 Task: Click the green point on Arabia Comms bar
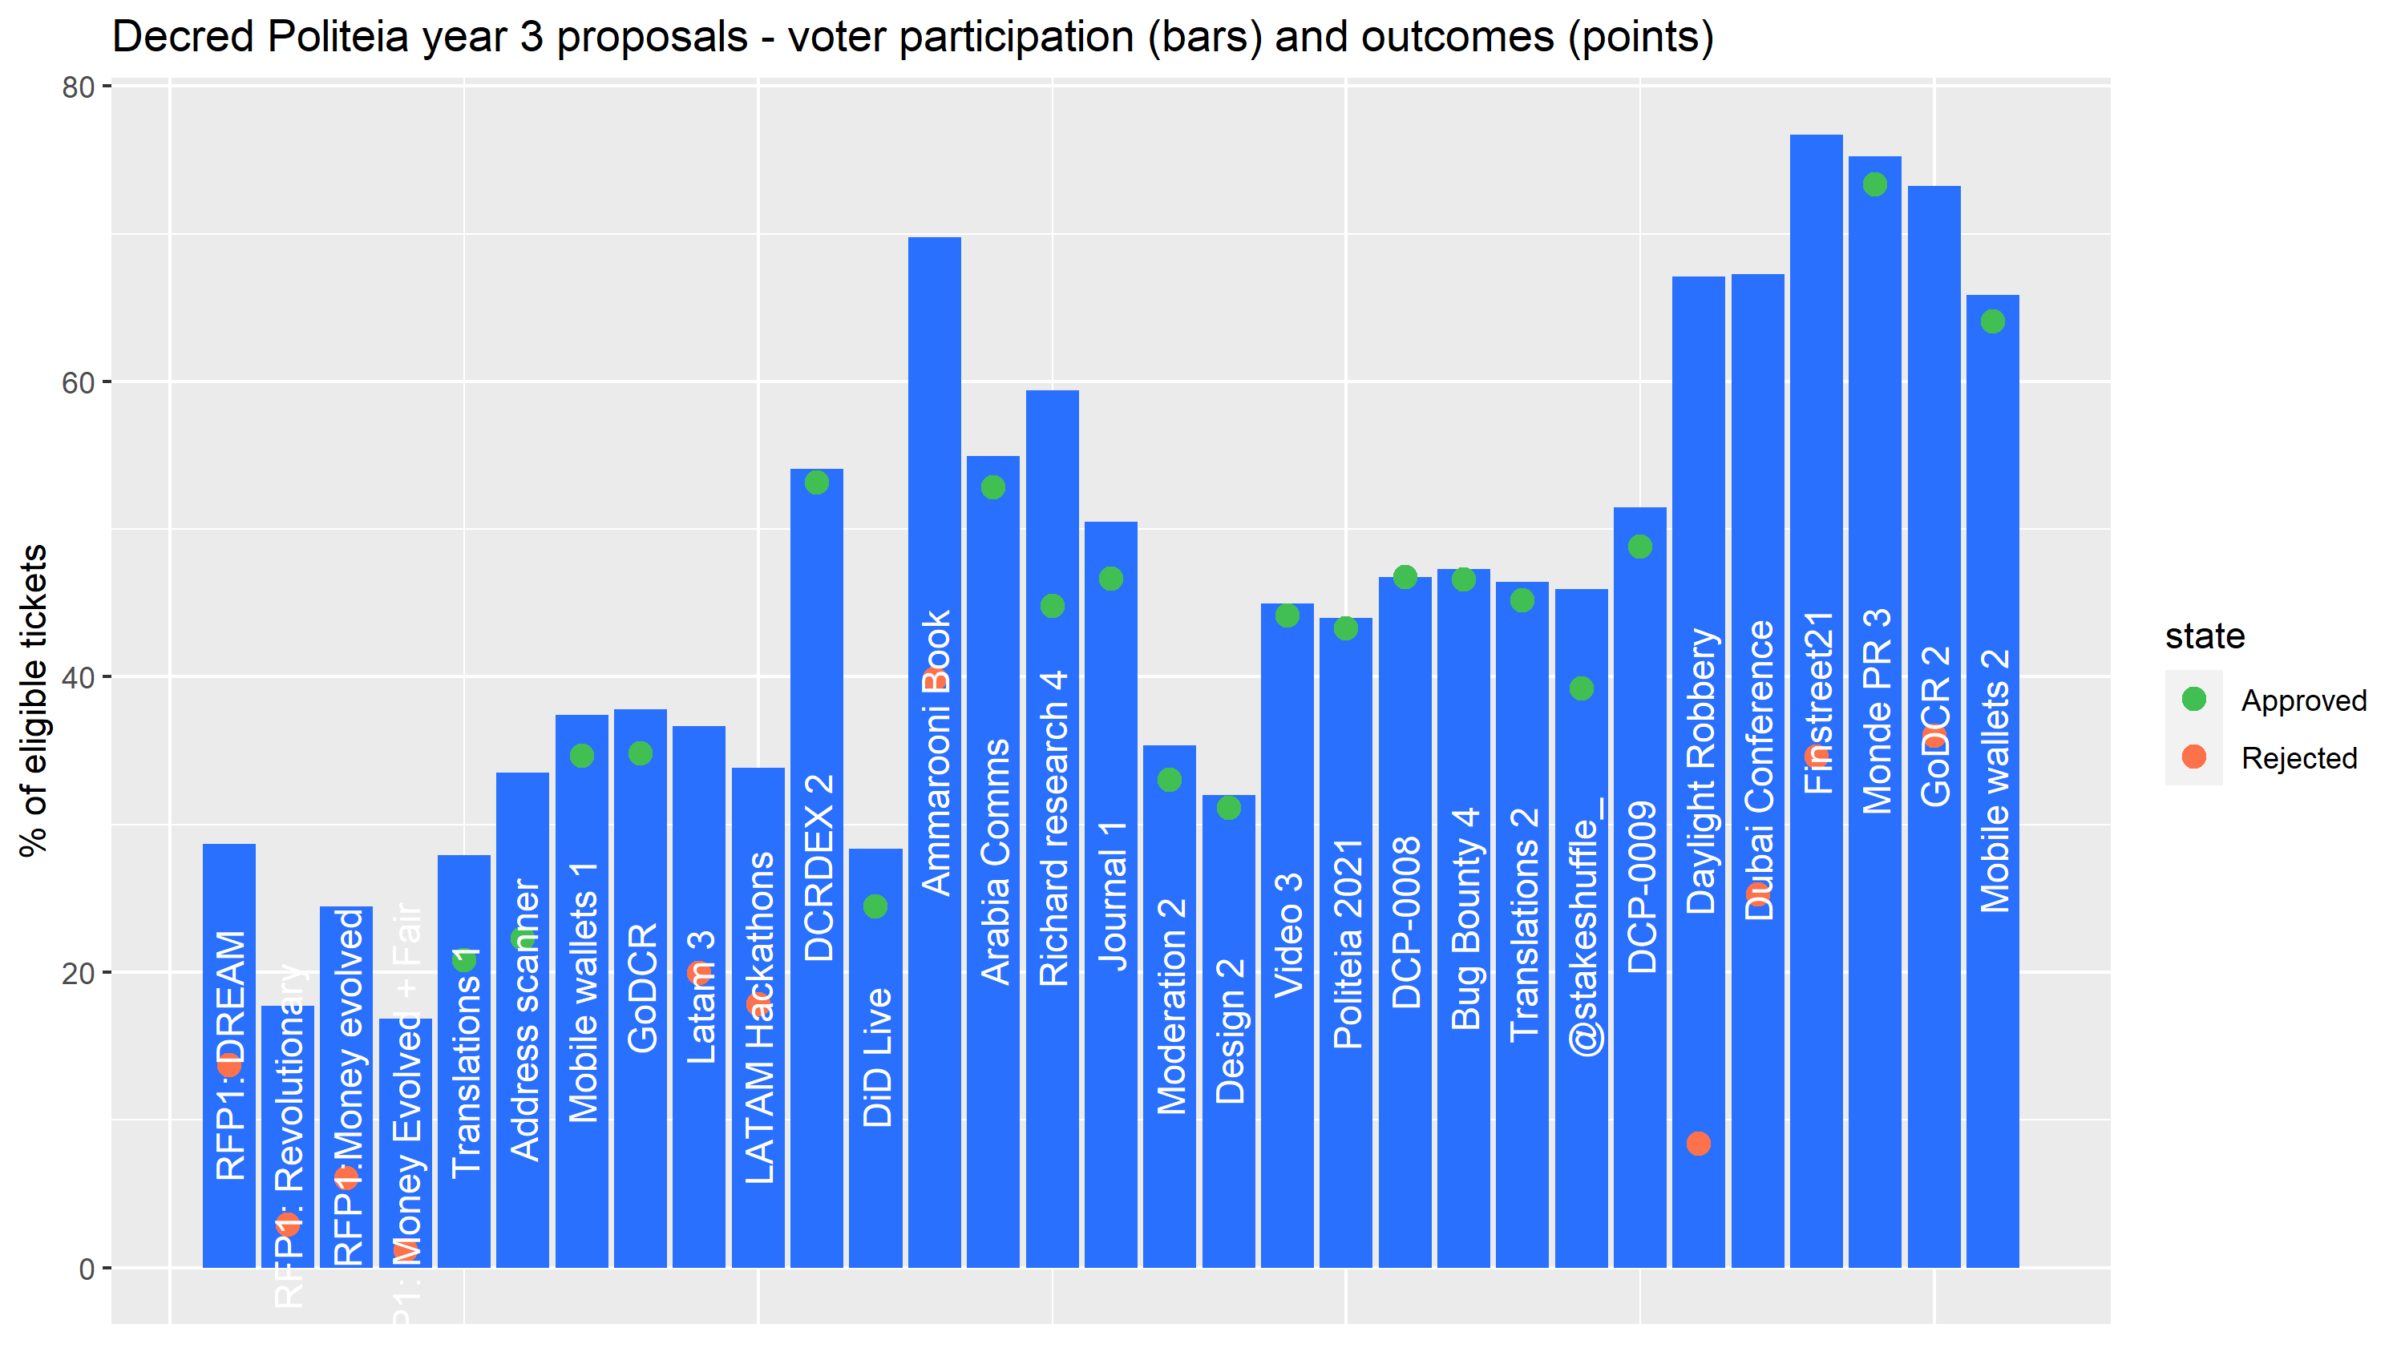992,487
